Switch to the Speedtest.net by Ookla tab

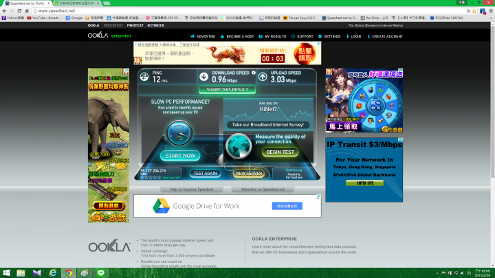click(27, 3)
